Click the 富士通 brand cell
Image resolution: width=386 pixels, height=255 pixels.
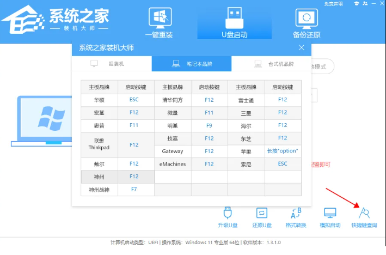coord(246,100)
